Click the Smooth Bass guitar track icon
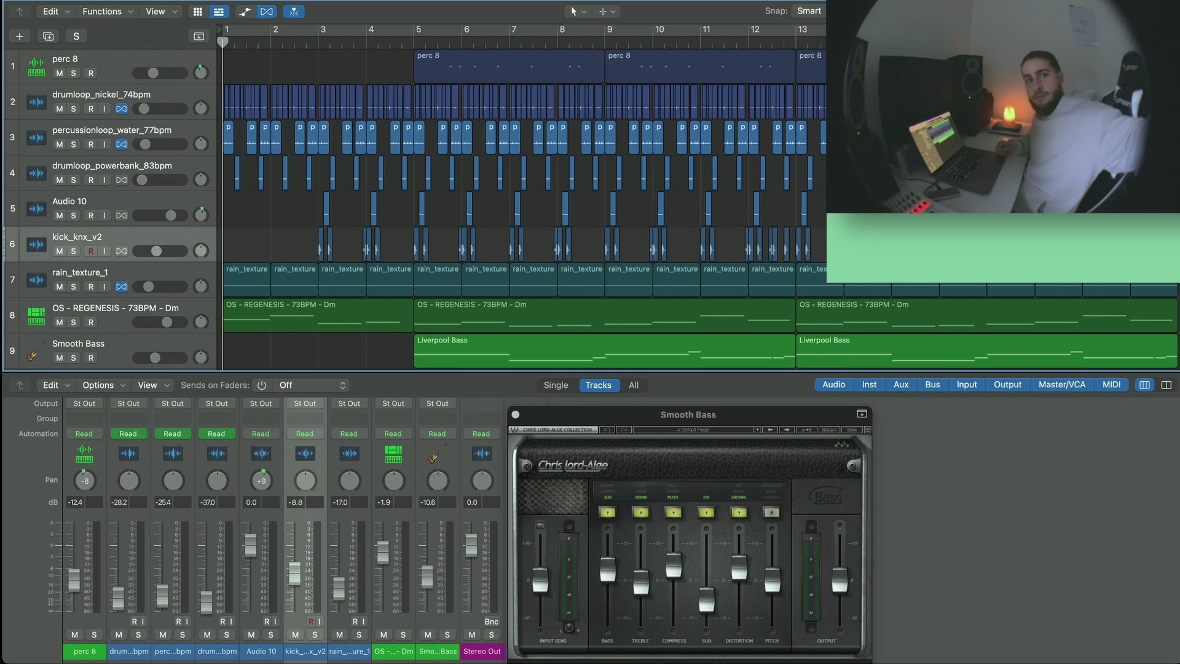Viewport: 1180px width, 664px height. coord(36,351)
